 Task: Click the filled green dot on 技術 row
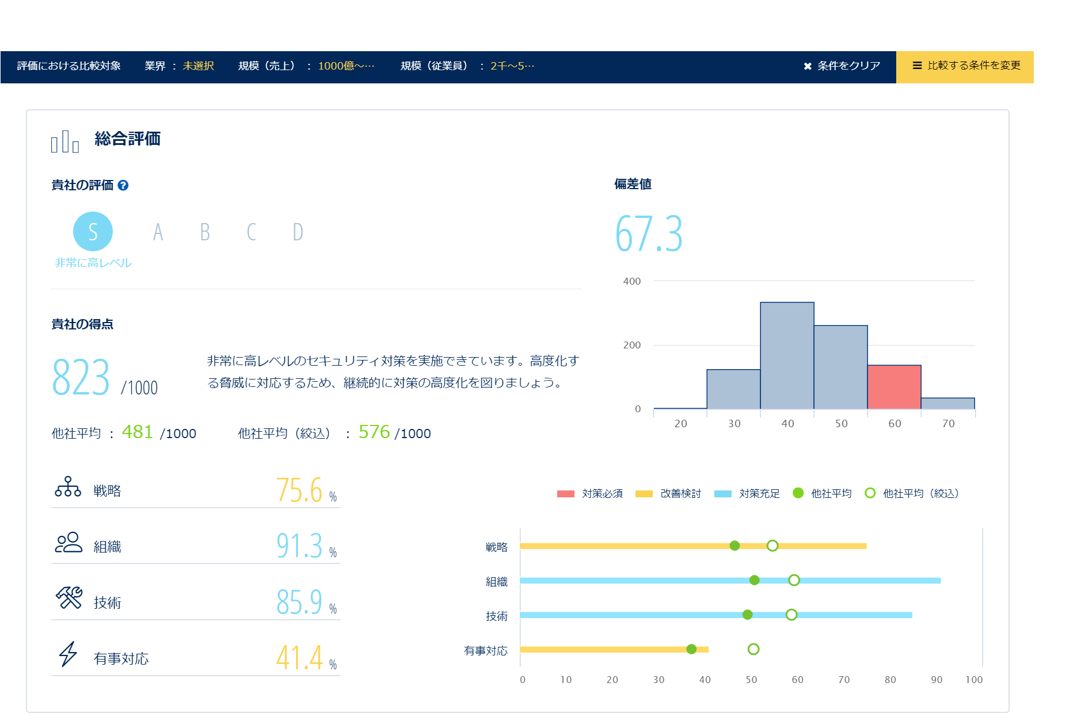coord(747,615)
